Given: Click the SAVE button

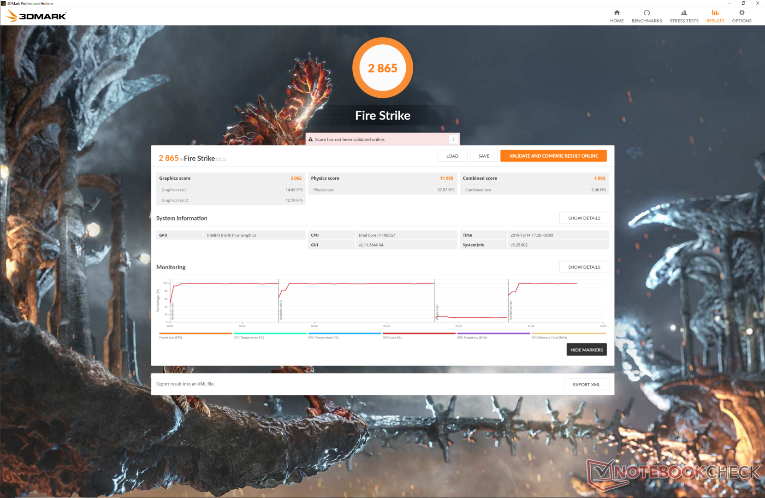Looking at the screenshot, I should (x=484, y=156).
